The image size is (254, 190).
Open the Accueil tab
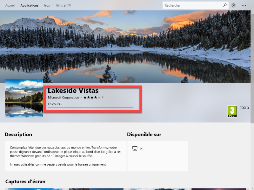[10, 5]
